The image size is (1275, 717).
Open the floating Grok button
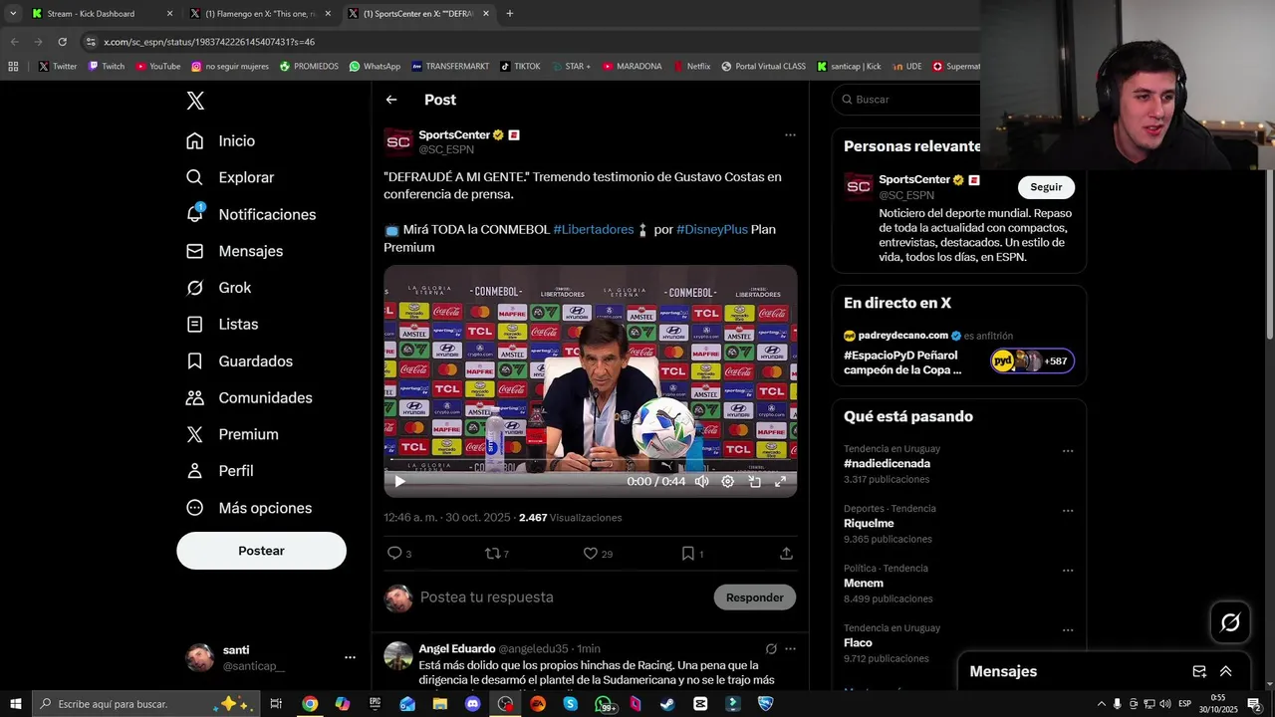1230,622
